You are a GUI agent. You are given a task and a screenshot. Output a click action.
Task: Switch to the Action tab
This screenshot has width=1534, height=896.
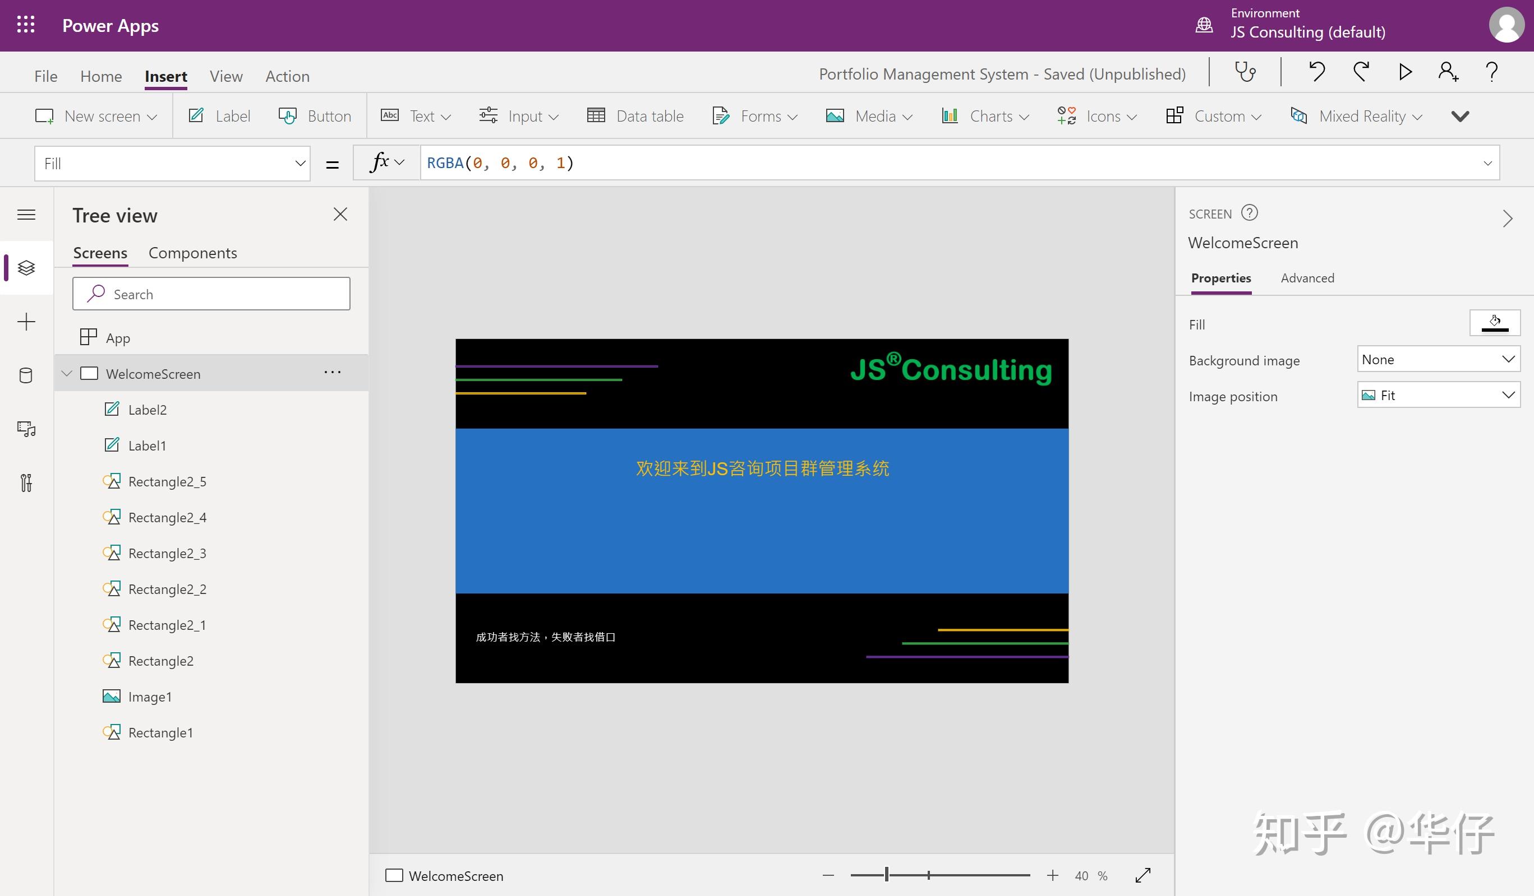[287, 76]
